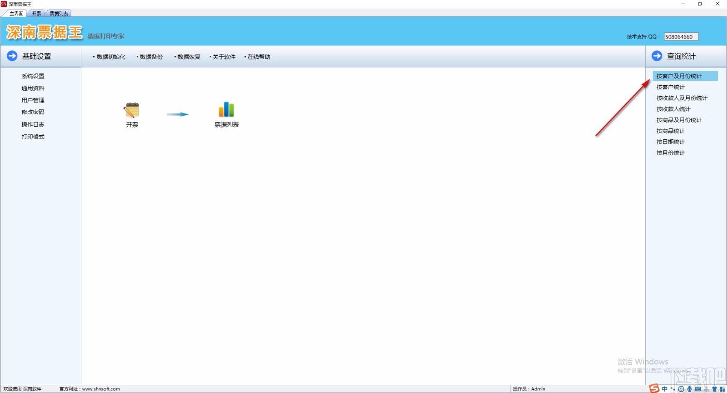
Task: Open 打印格式 in the left sidebar
Action: pos(33,137)
